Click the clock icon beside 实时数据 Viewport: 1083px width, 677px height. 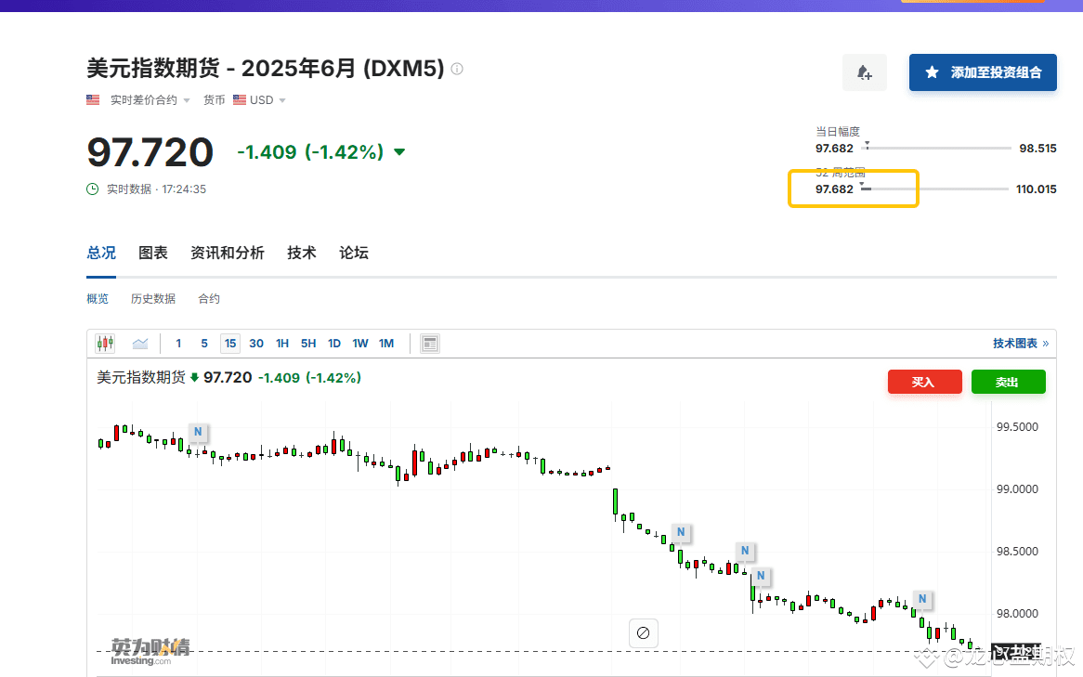tap(91, 189)
